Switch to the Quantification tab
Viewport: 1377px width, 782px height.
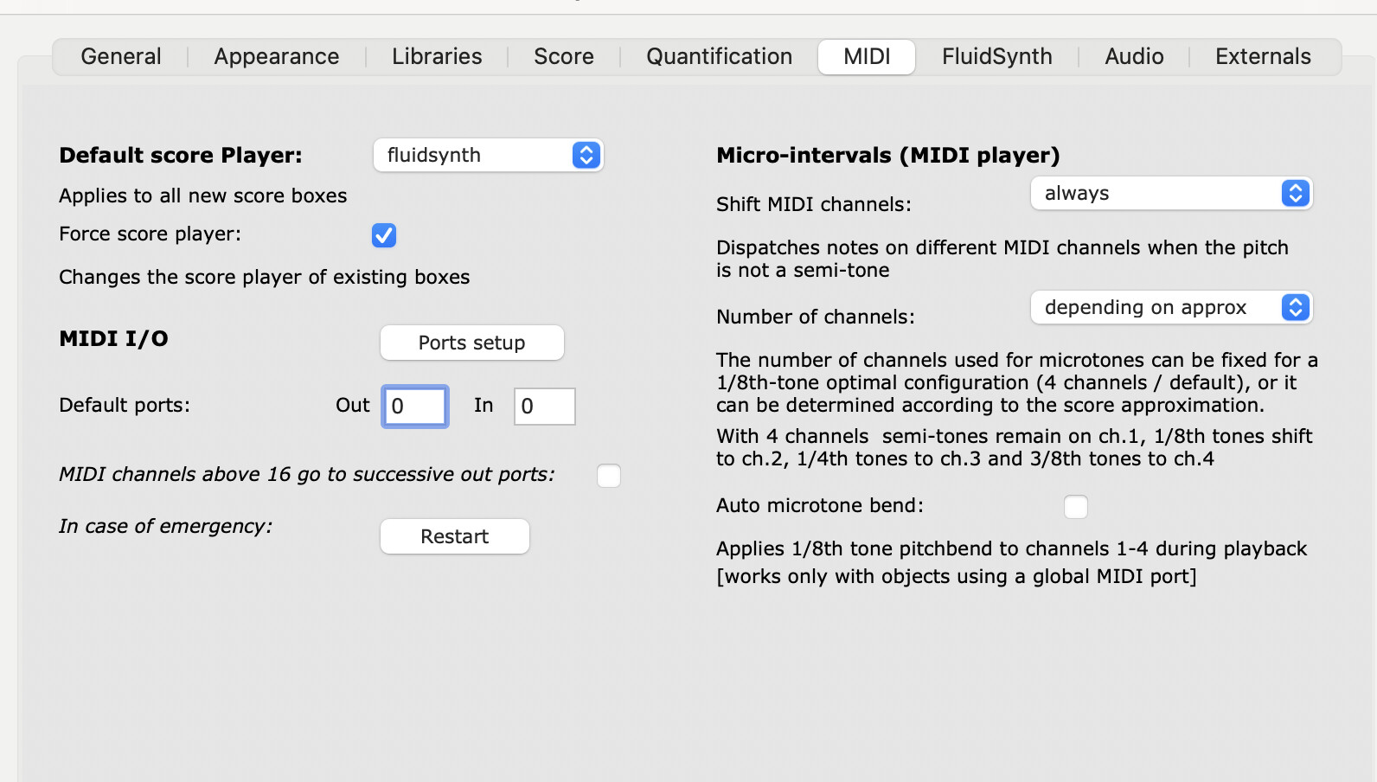719,57
